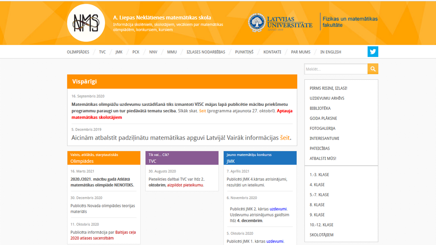Open the TVC menu item

coord(102,52)
